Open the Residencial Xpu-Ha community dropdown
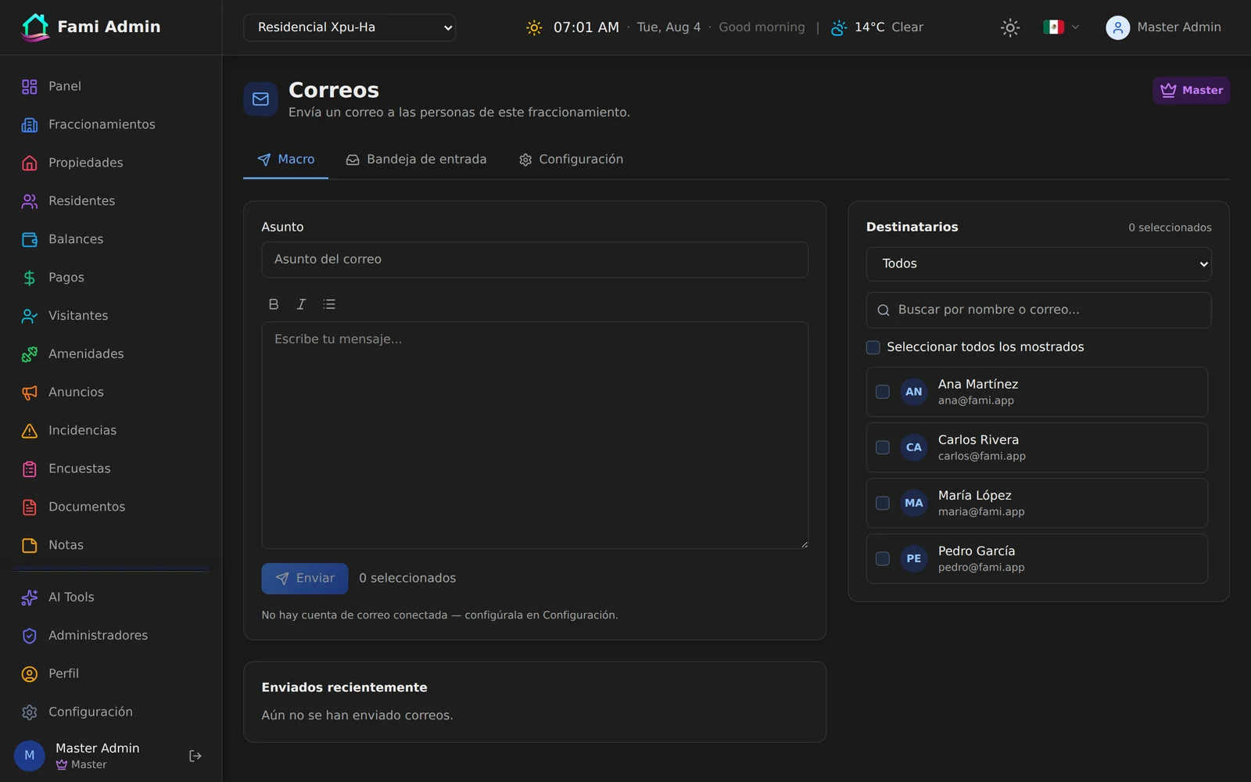Image resolution: width=1251 pixels, height=782 pixels. 349,27
